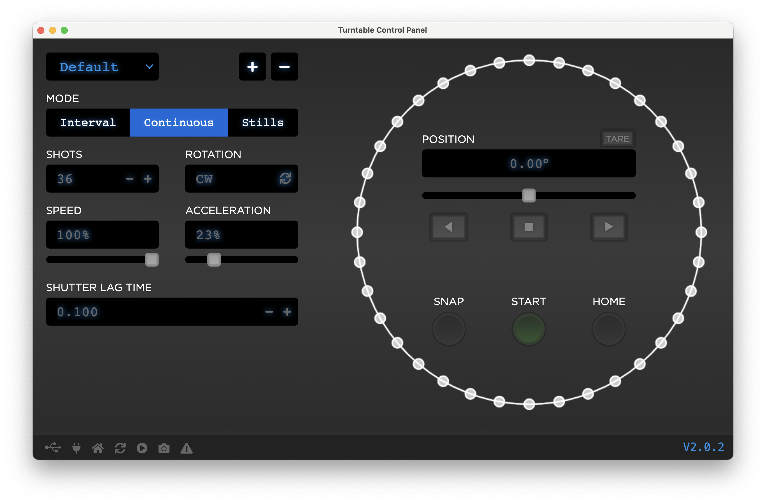
Task: Click the warning triangle status icon
Action: coord(186,448)
